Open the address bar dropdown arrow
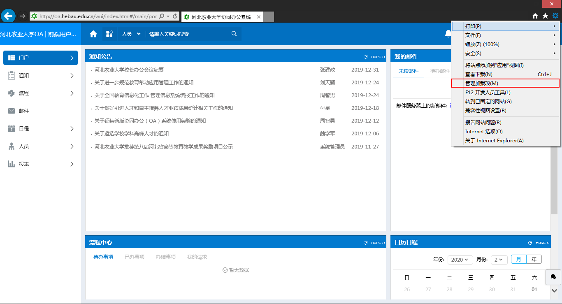The height and width of the screenshot is (304, 562). (168, 16)
